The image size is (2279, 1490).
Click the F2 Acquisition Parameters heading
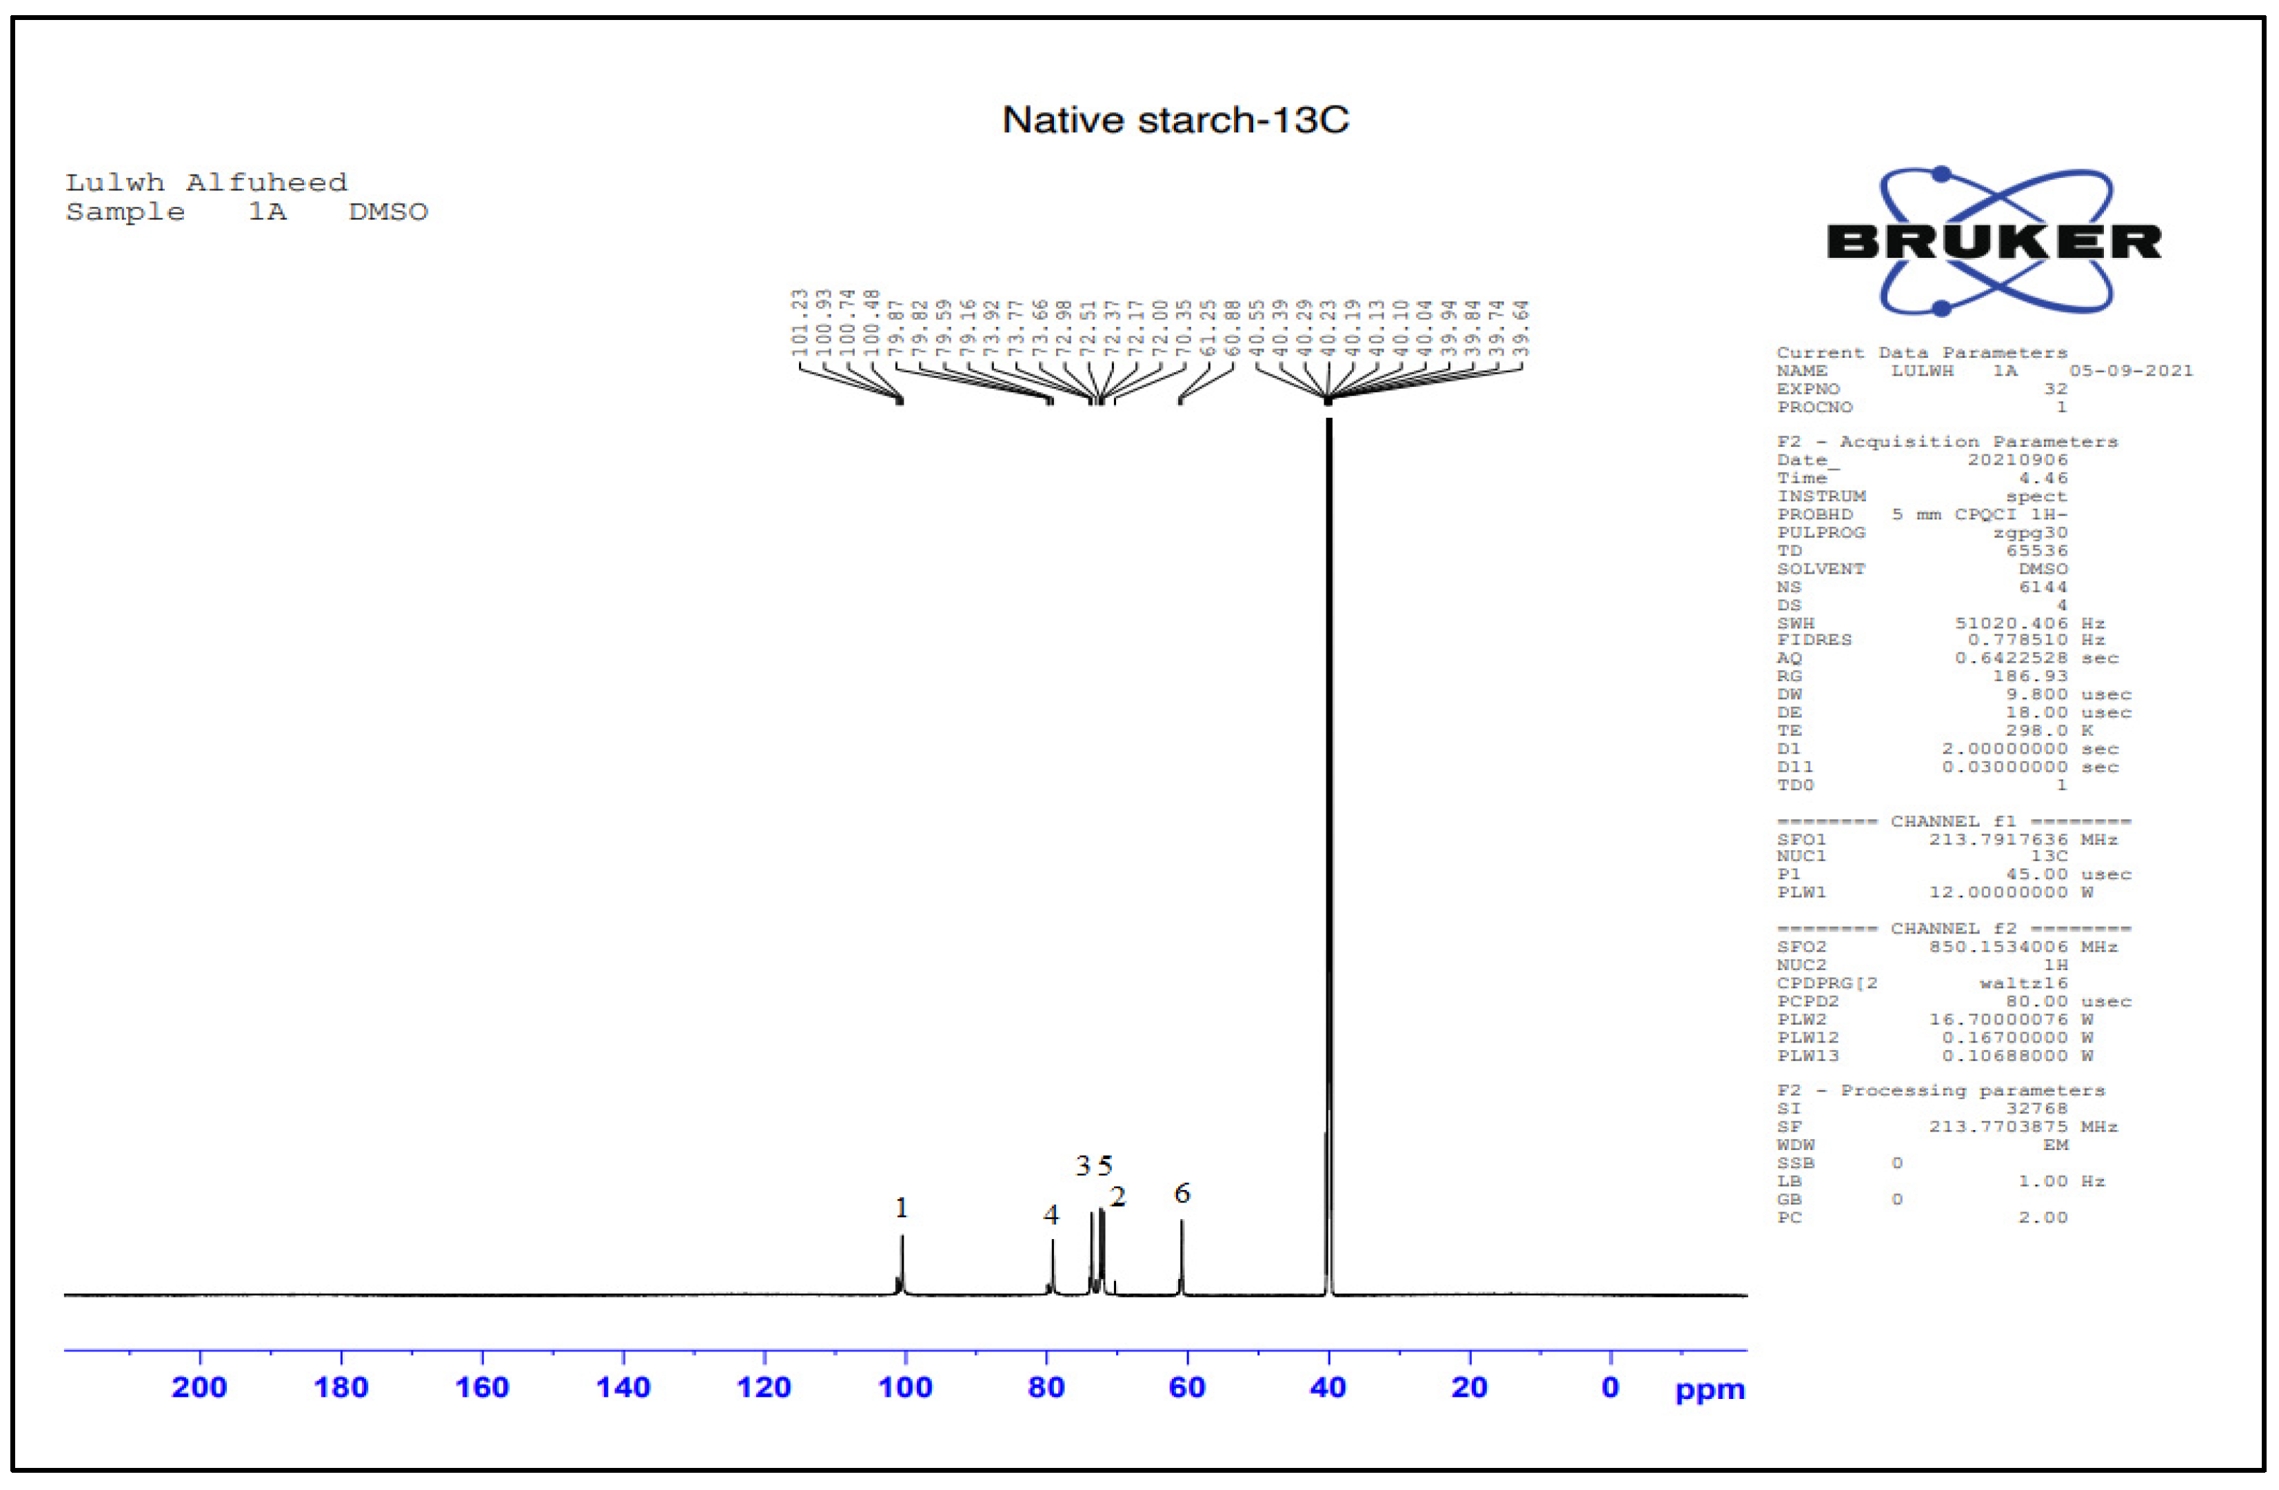1947,441
